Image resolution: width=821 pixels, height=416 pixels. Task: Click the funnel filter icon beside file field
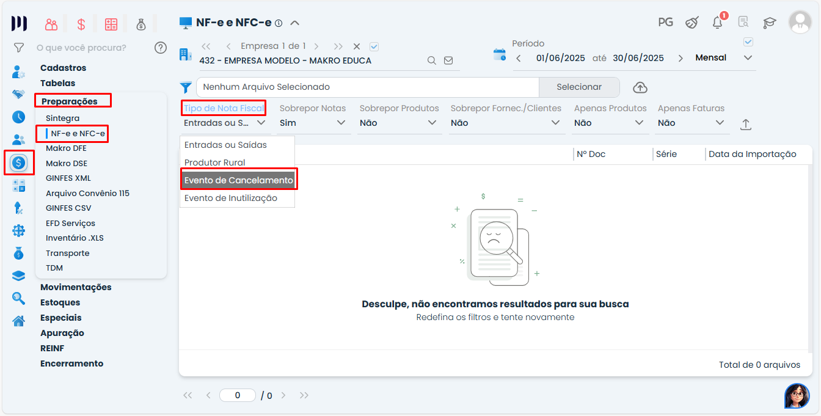(186, 87)
